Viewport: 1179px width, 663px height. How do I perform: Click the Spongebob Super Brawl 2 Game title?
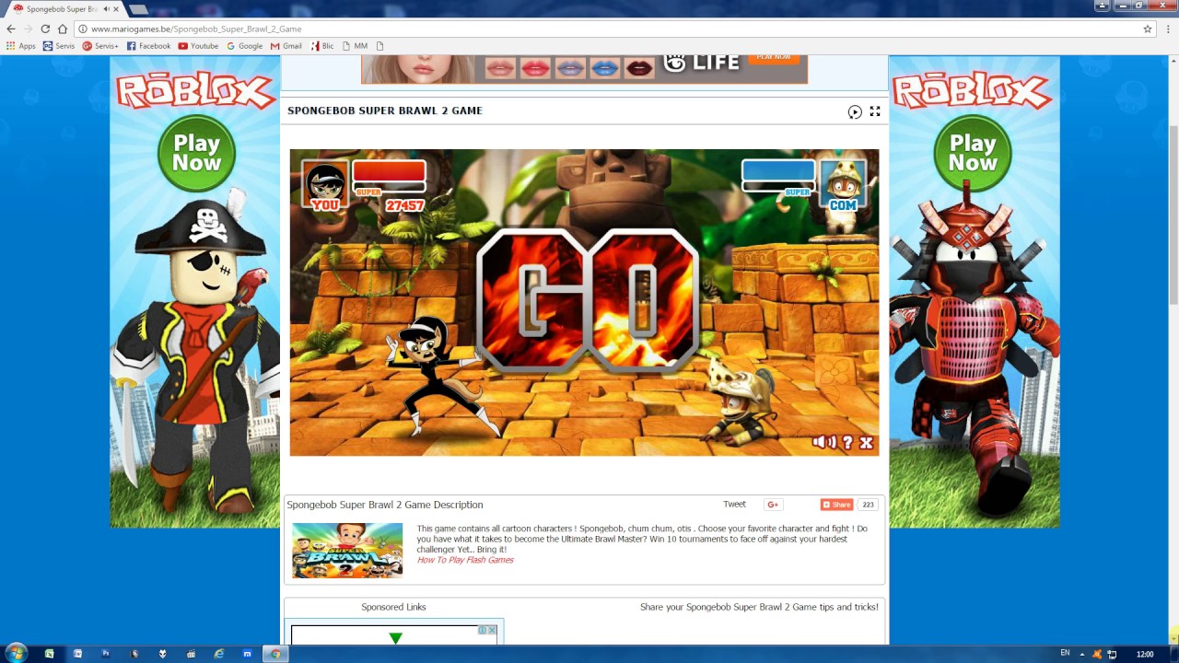[385, 110]
